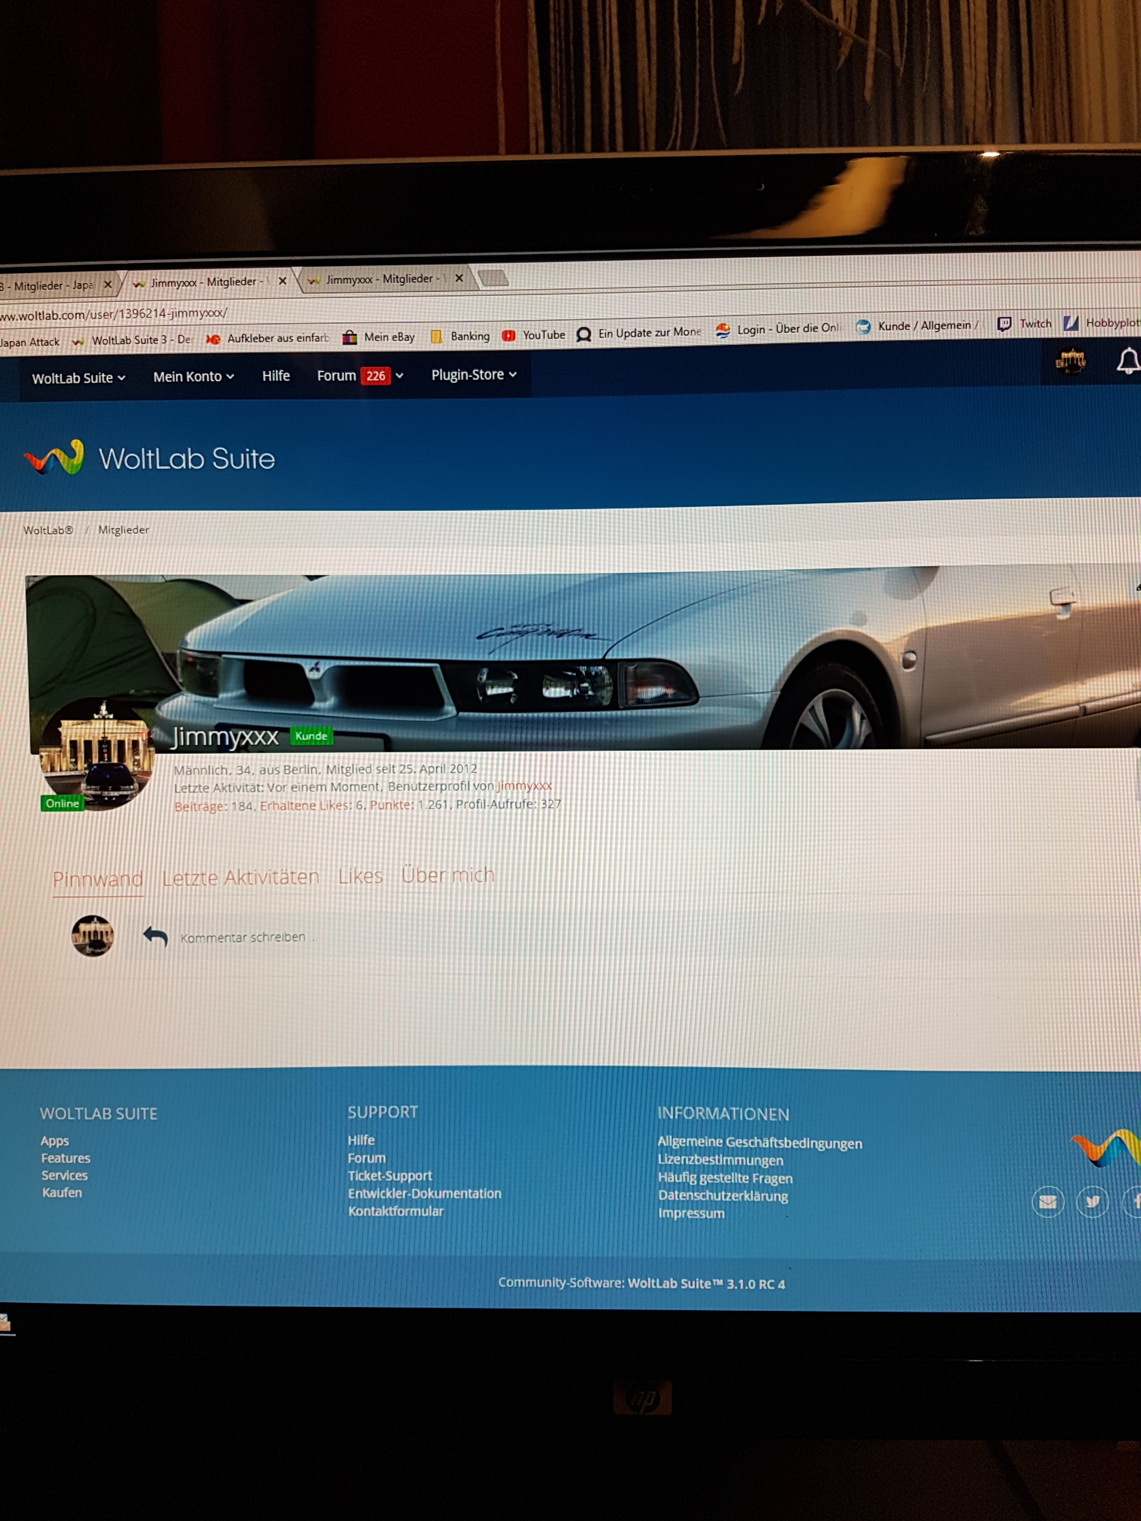
Task: Select the Über mich profile tab
Action: (448, 875)
